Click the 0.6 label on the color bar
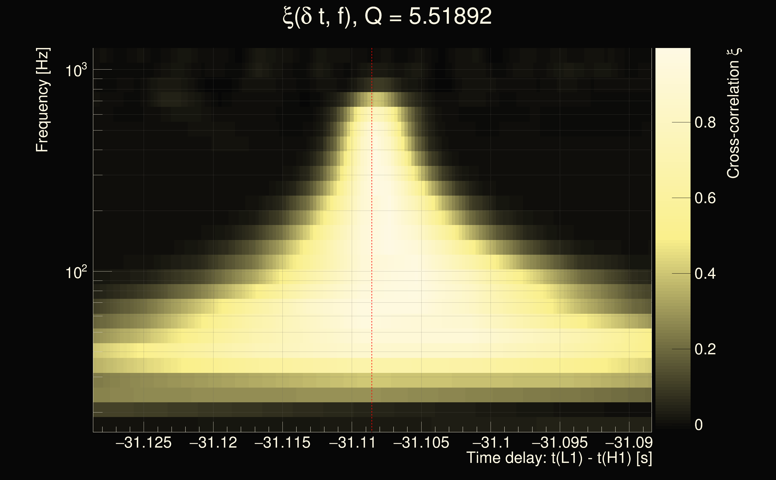Screen dimensions: 776x480 tap(705, 198)
